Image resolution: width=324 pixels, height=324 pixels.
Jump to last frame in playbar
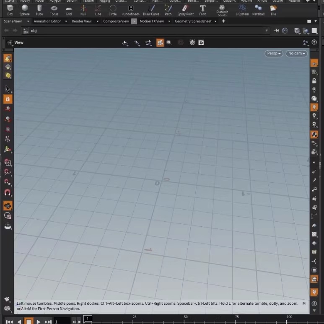(48, 321)
